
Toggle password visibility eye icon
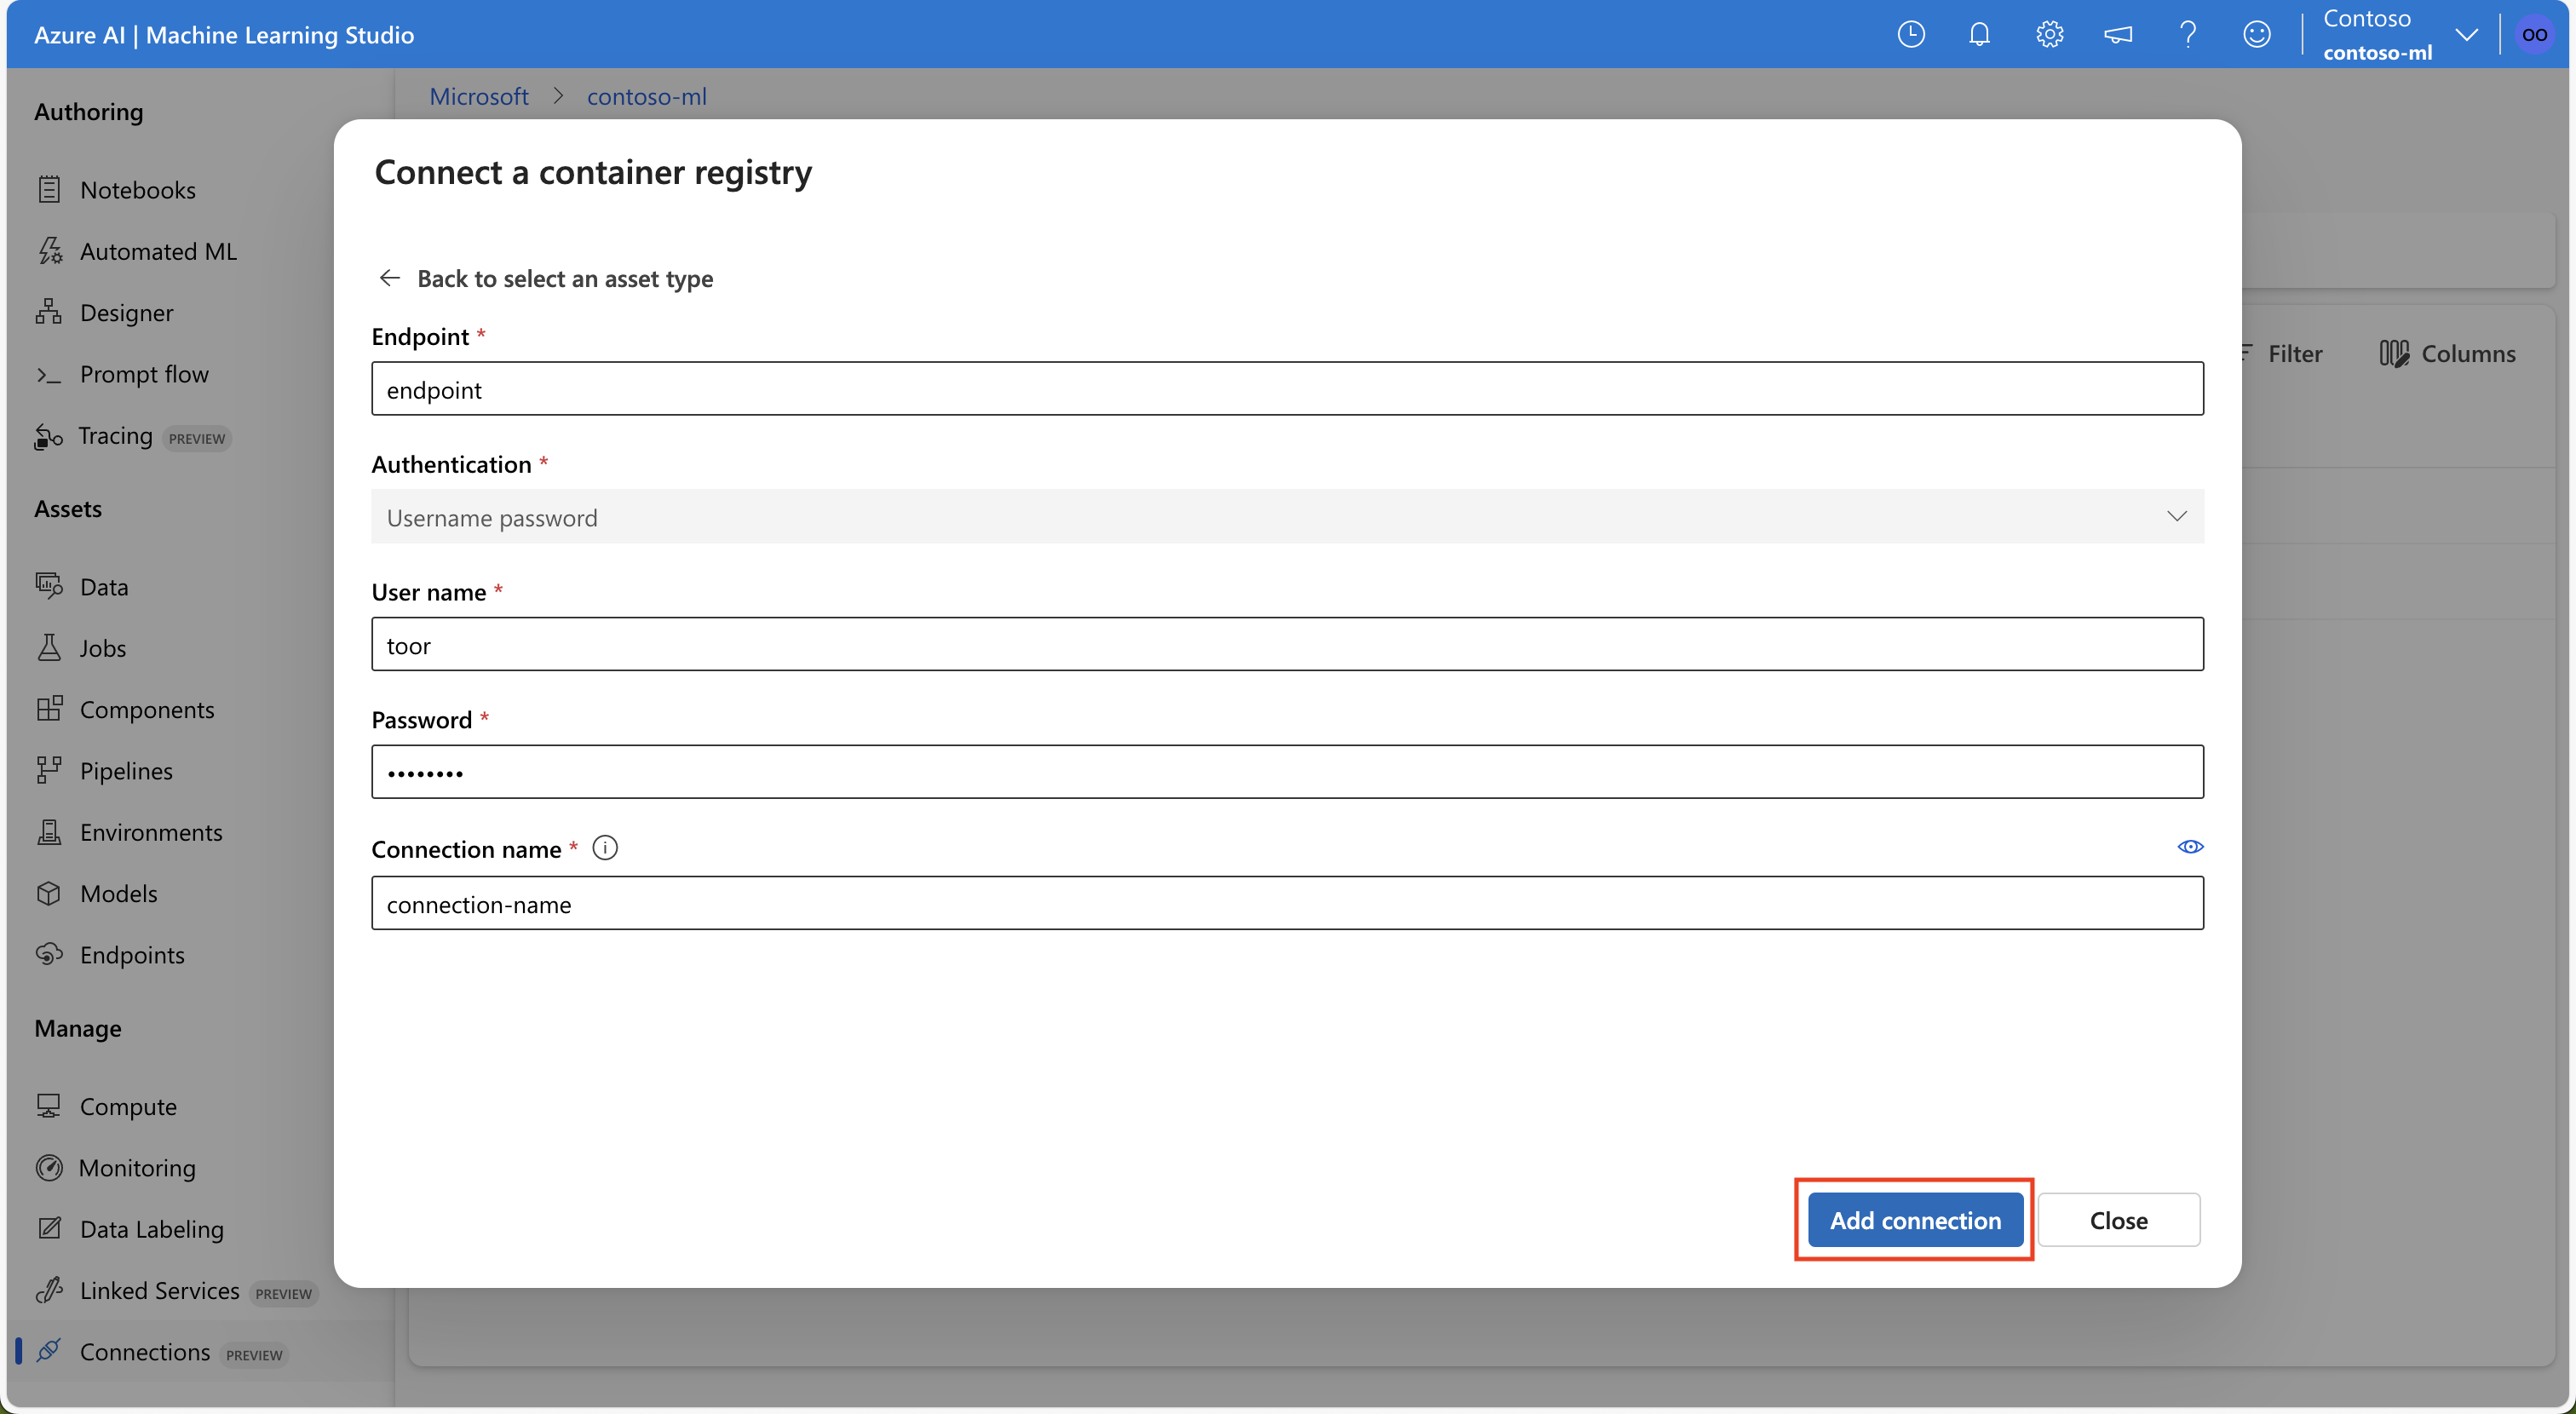coord(2189,847)
